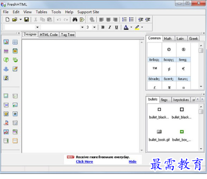
Task: Click the Increase indent icon
Action: click(147, 20)
